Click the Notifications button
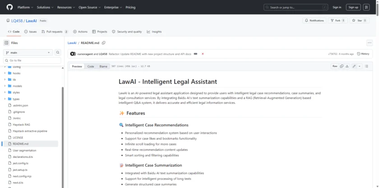379x188 pixels. 314,21
